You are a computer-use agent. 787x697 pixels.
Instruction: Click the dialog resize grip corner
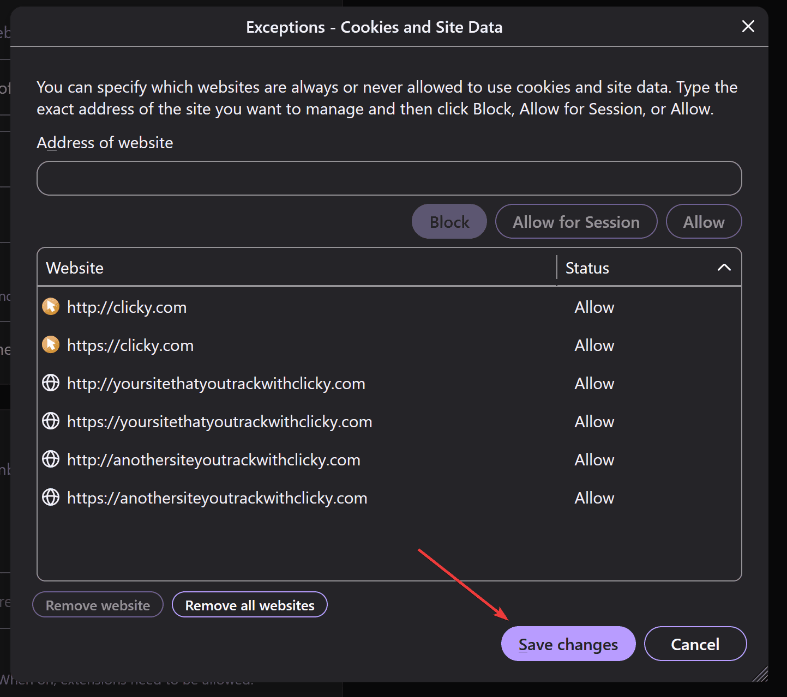pos(761,675)
